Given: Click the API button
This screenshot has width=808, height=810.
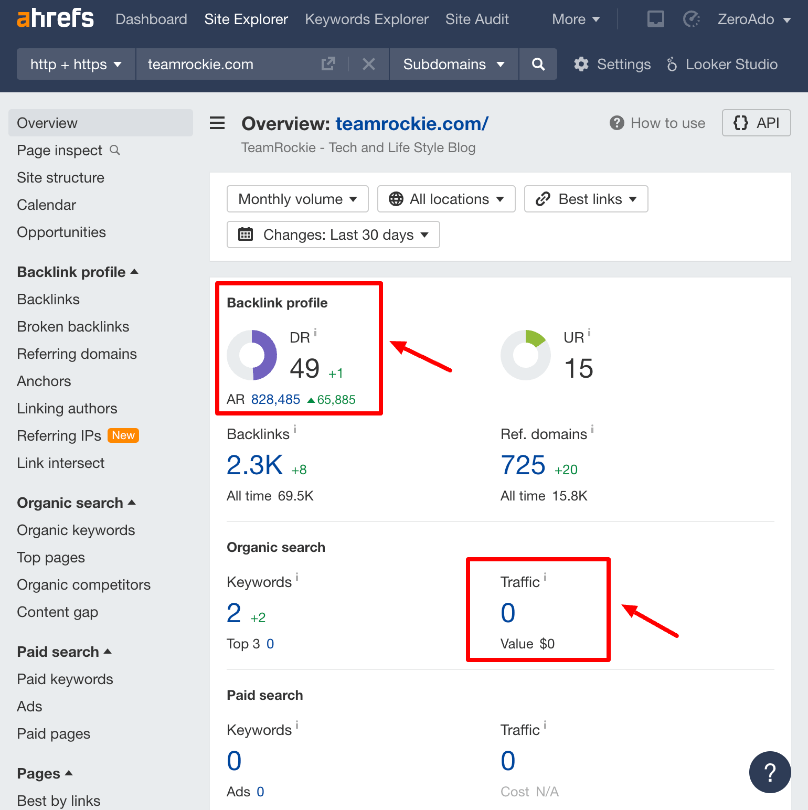Looking at the screenshot, I should pos(757,123).
